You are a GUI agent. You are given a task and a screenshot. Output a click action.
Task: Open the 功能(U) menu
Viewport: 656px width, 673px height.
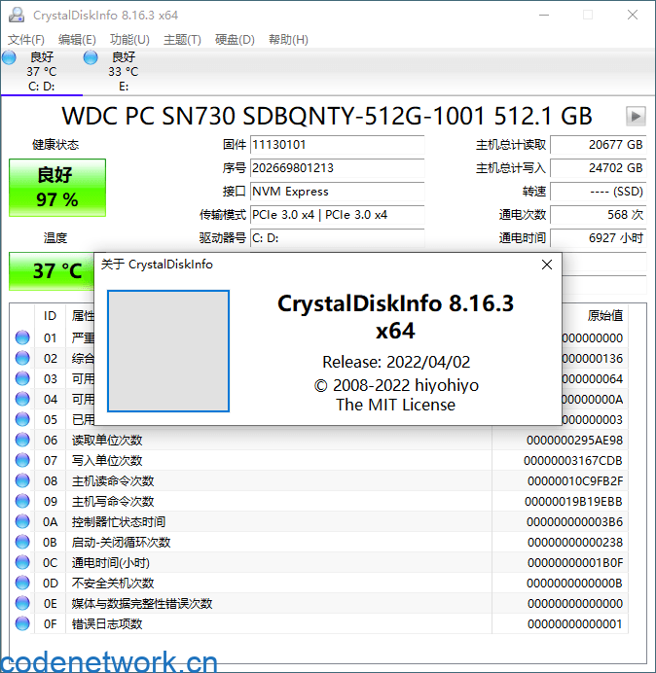pyautogui.click(x=129, y=40)
